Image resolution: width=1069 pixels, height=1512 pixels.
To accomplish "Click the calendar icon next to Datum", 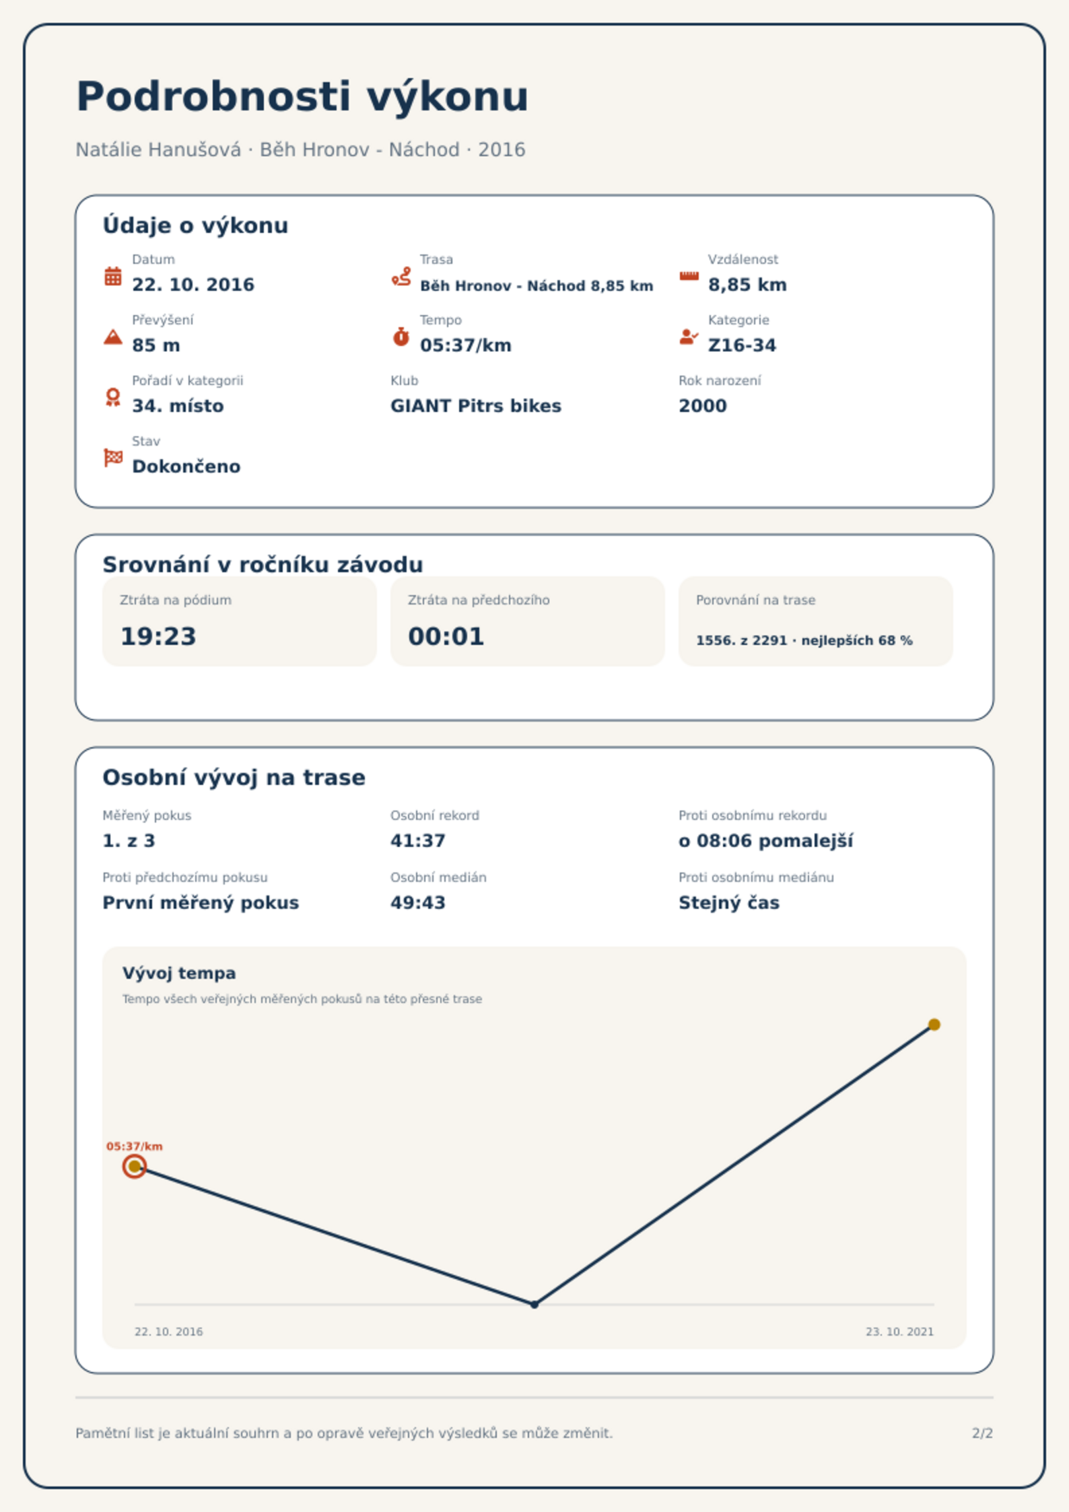I will [113, 276].
